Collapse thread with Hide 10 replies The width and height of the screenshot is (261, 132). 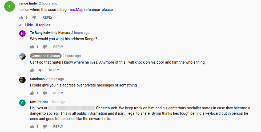pyautogui.click(x=38, y=25)
